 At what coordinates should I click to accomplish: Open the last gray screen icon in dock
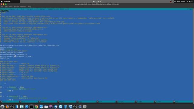click(85, 107)
